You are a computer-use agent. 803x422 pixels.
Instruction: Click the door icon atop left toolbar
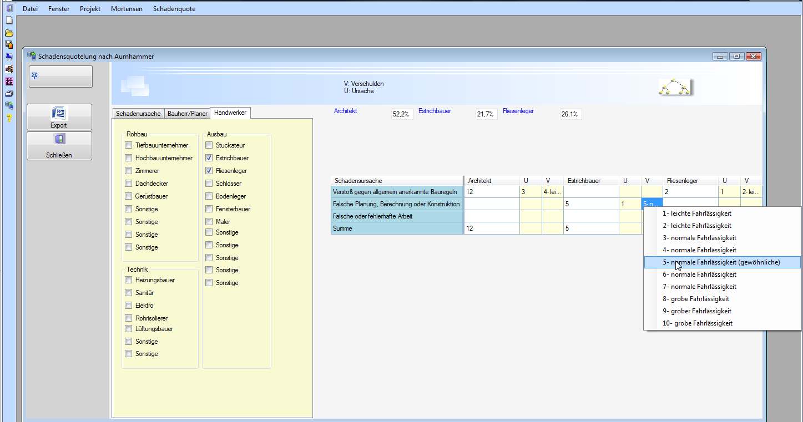click(x=9, y=8)
